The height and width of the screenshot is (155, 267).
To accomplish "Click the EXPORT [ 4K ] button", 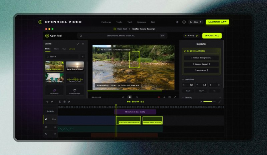I will [x=212, y=36].
